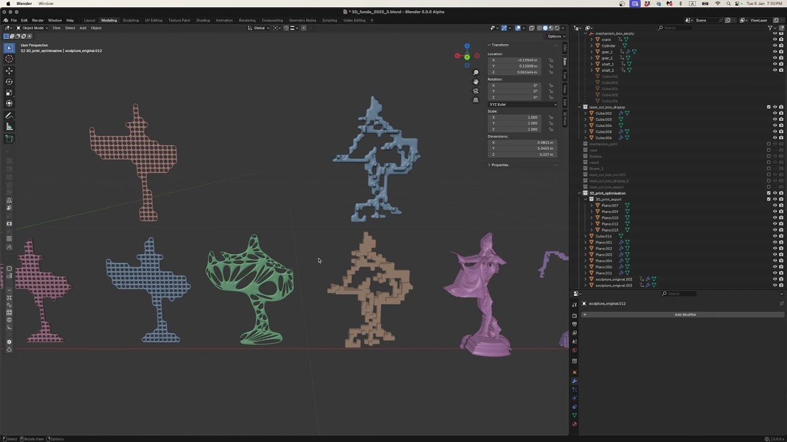Expand the gear_1 outliner item
Screen dimensions: 787x442
[591, 52]
